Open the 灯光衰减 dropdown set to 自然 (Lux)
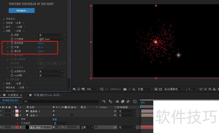219x133 pixels. (x=52, y=39)
